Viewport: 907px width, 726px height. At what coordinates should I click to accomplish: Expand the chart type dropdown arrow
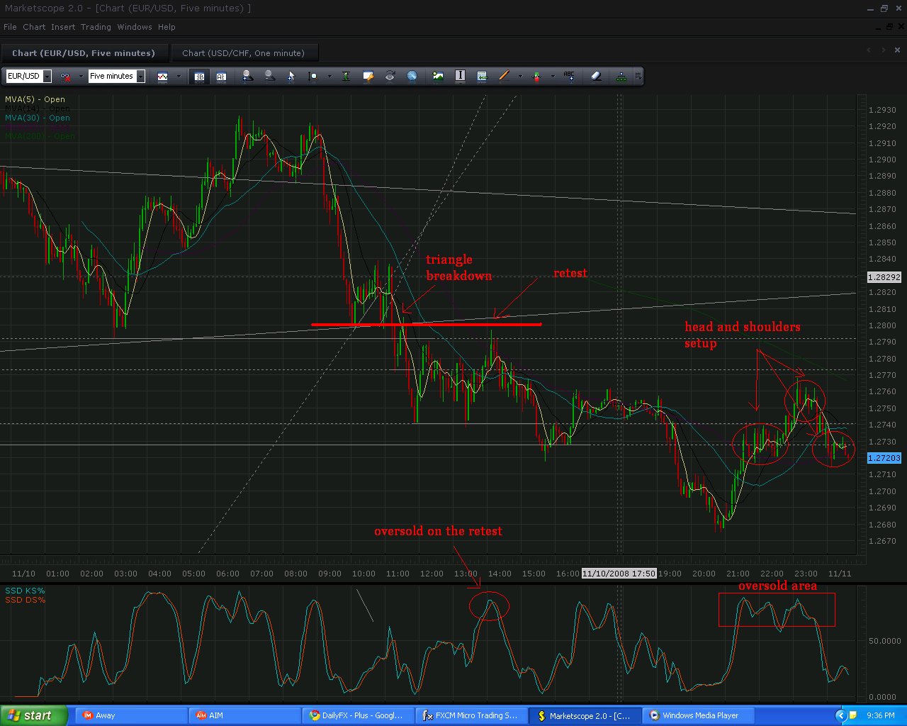click(x=178, y=77)
